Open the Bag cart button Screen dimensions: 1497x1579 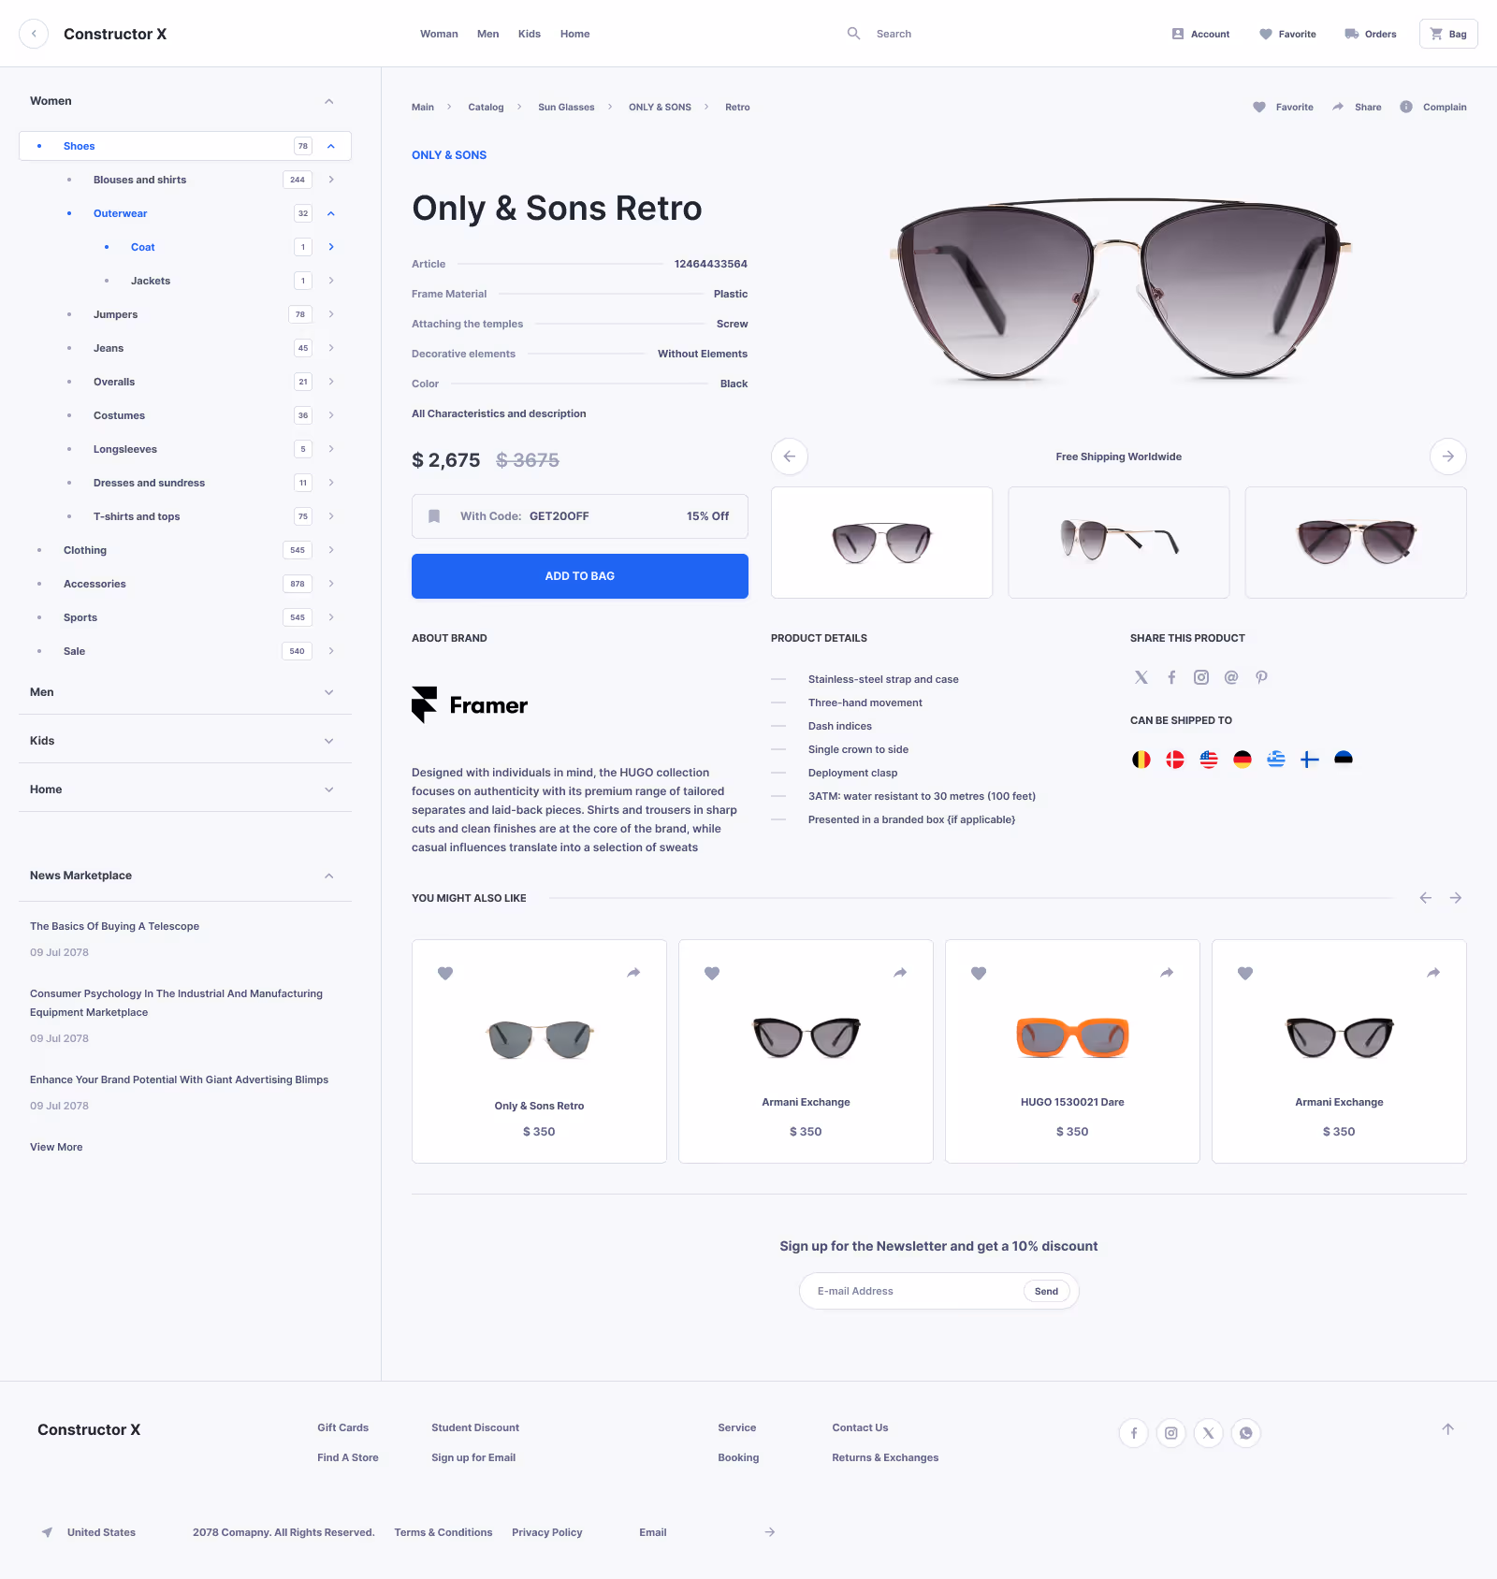point(1448,34)
